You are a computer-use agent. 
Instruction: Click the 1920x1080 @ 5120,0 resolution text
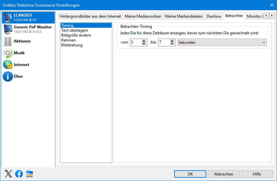point(28,32)
